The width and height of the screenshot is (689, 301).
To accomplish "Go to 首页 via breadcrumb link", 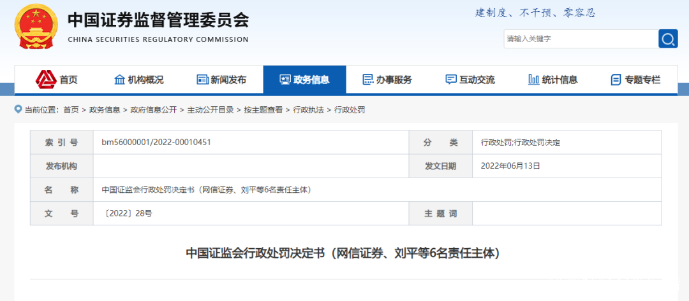I will [x=71, y=110].
